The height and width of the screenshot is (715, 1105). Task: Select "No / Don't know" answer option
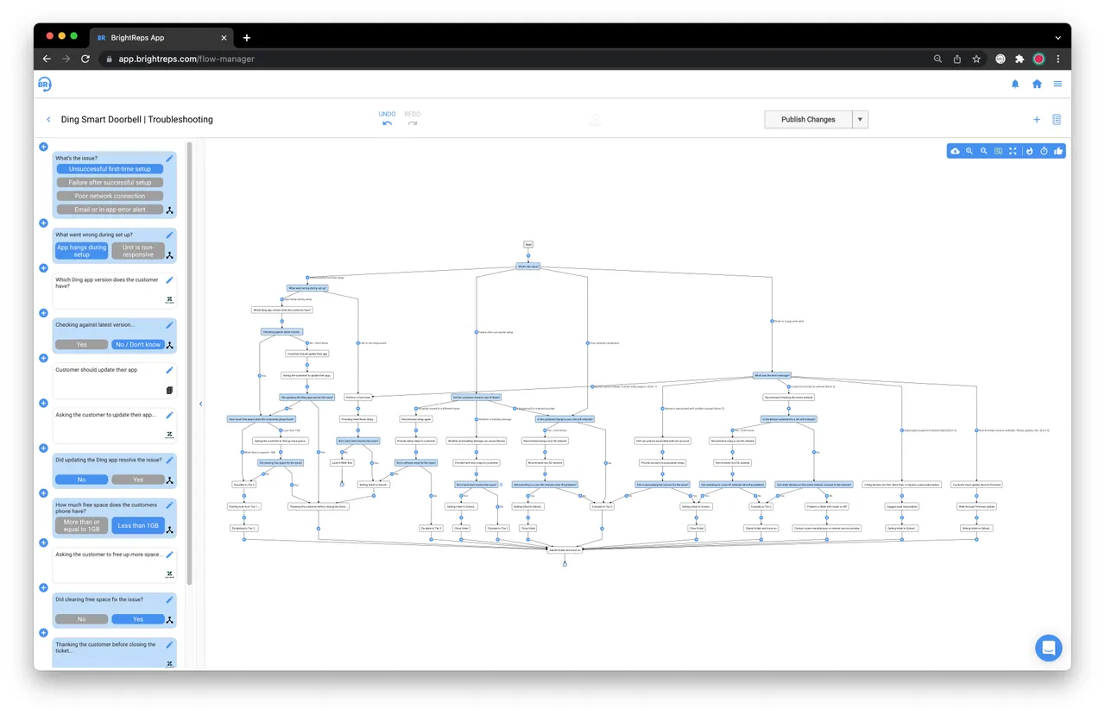click(138, 344)
